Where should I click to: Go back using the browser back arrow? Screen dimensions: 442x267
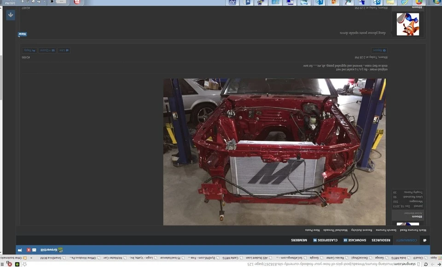pos(438,264)
